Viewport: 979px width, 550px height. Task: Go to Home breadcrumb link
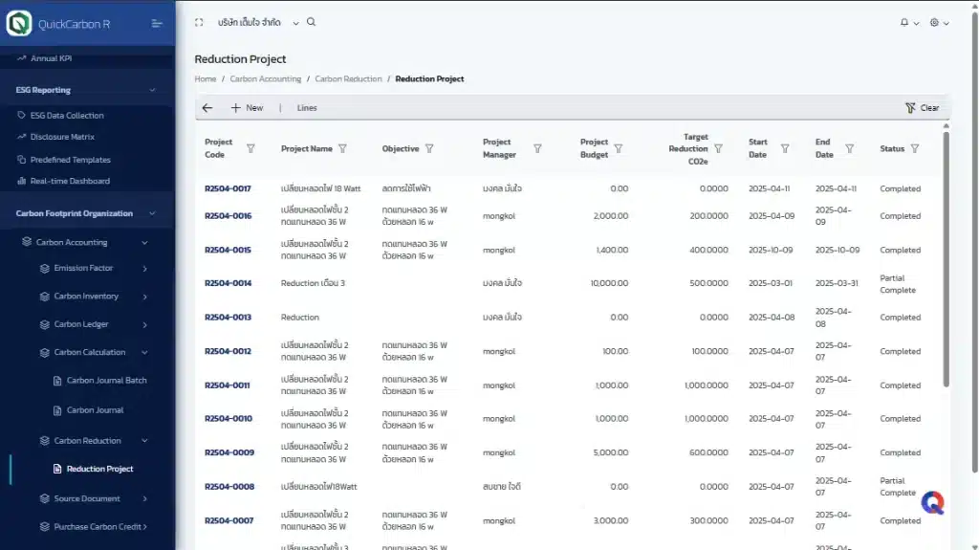click(x=205, y=79)
